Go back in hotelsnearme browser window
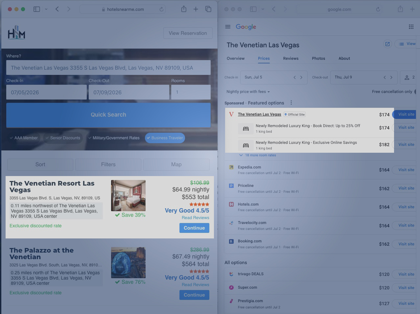 57,9
